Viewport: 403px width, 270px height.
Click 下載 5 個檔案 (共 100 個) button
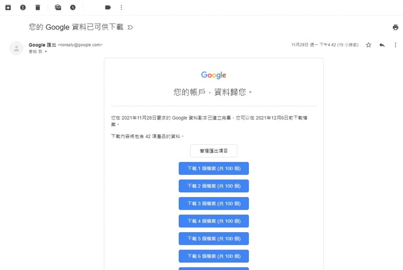coord(214,239)
